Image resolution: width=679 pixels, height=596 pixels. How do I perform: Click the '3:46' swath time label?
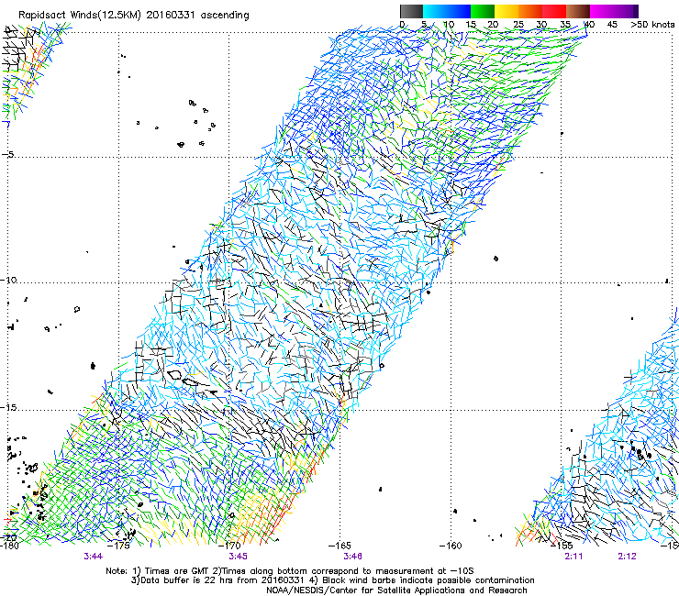353,557
